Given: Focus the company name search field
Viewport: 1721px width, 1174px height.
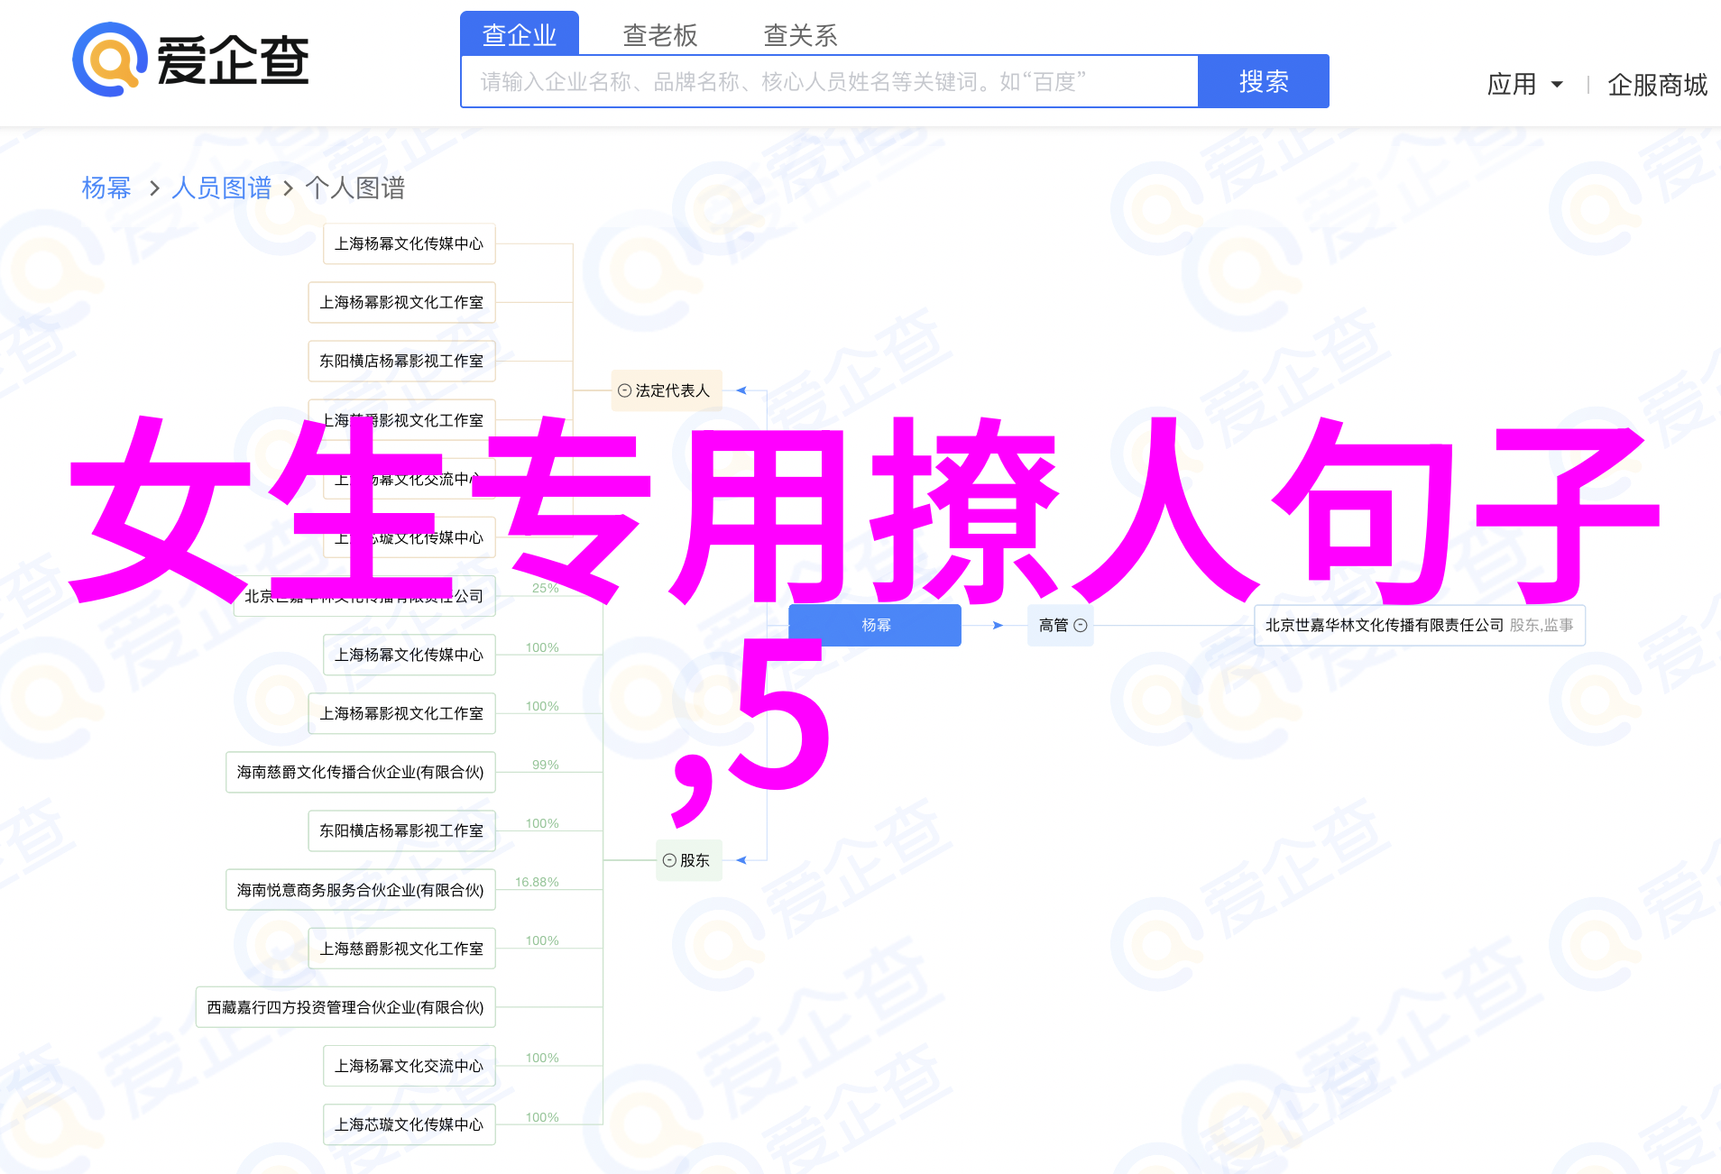Looking at the screenshot, I should click(830, 82).
